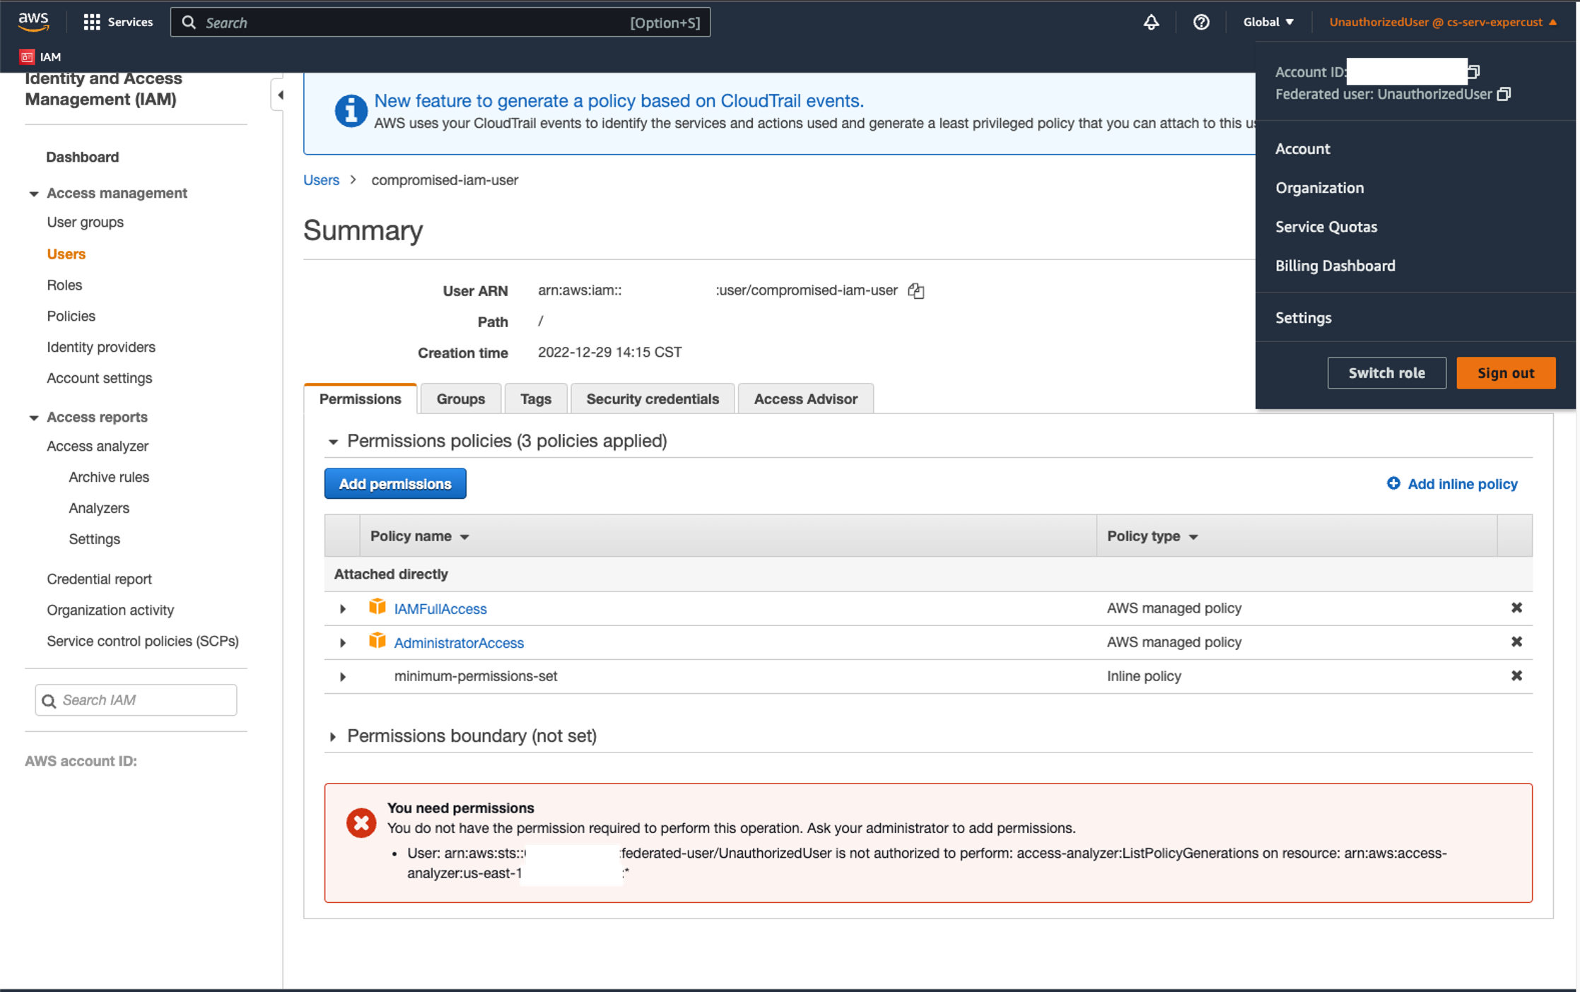Switch to the Tags tab
Image resolution: width=1580 pixels, height=992 pixels.
click(x=536, y=398)
